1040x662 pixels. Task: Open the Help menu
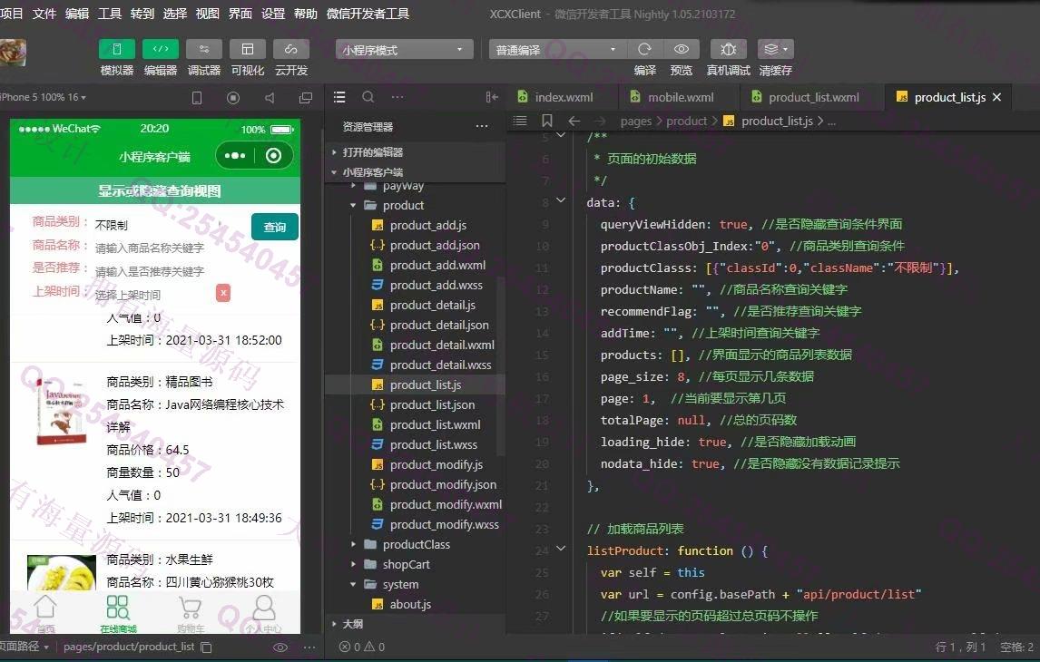pyautogui.click(x=306, y=14)
